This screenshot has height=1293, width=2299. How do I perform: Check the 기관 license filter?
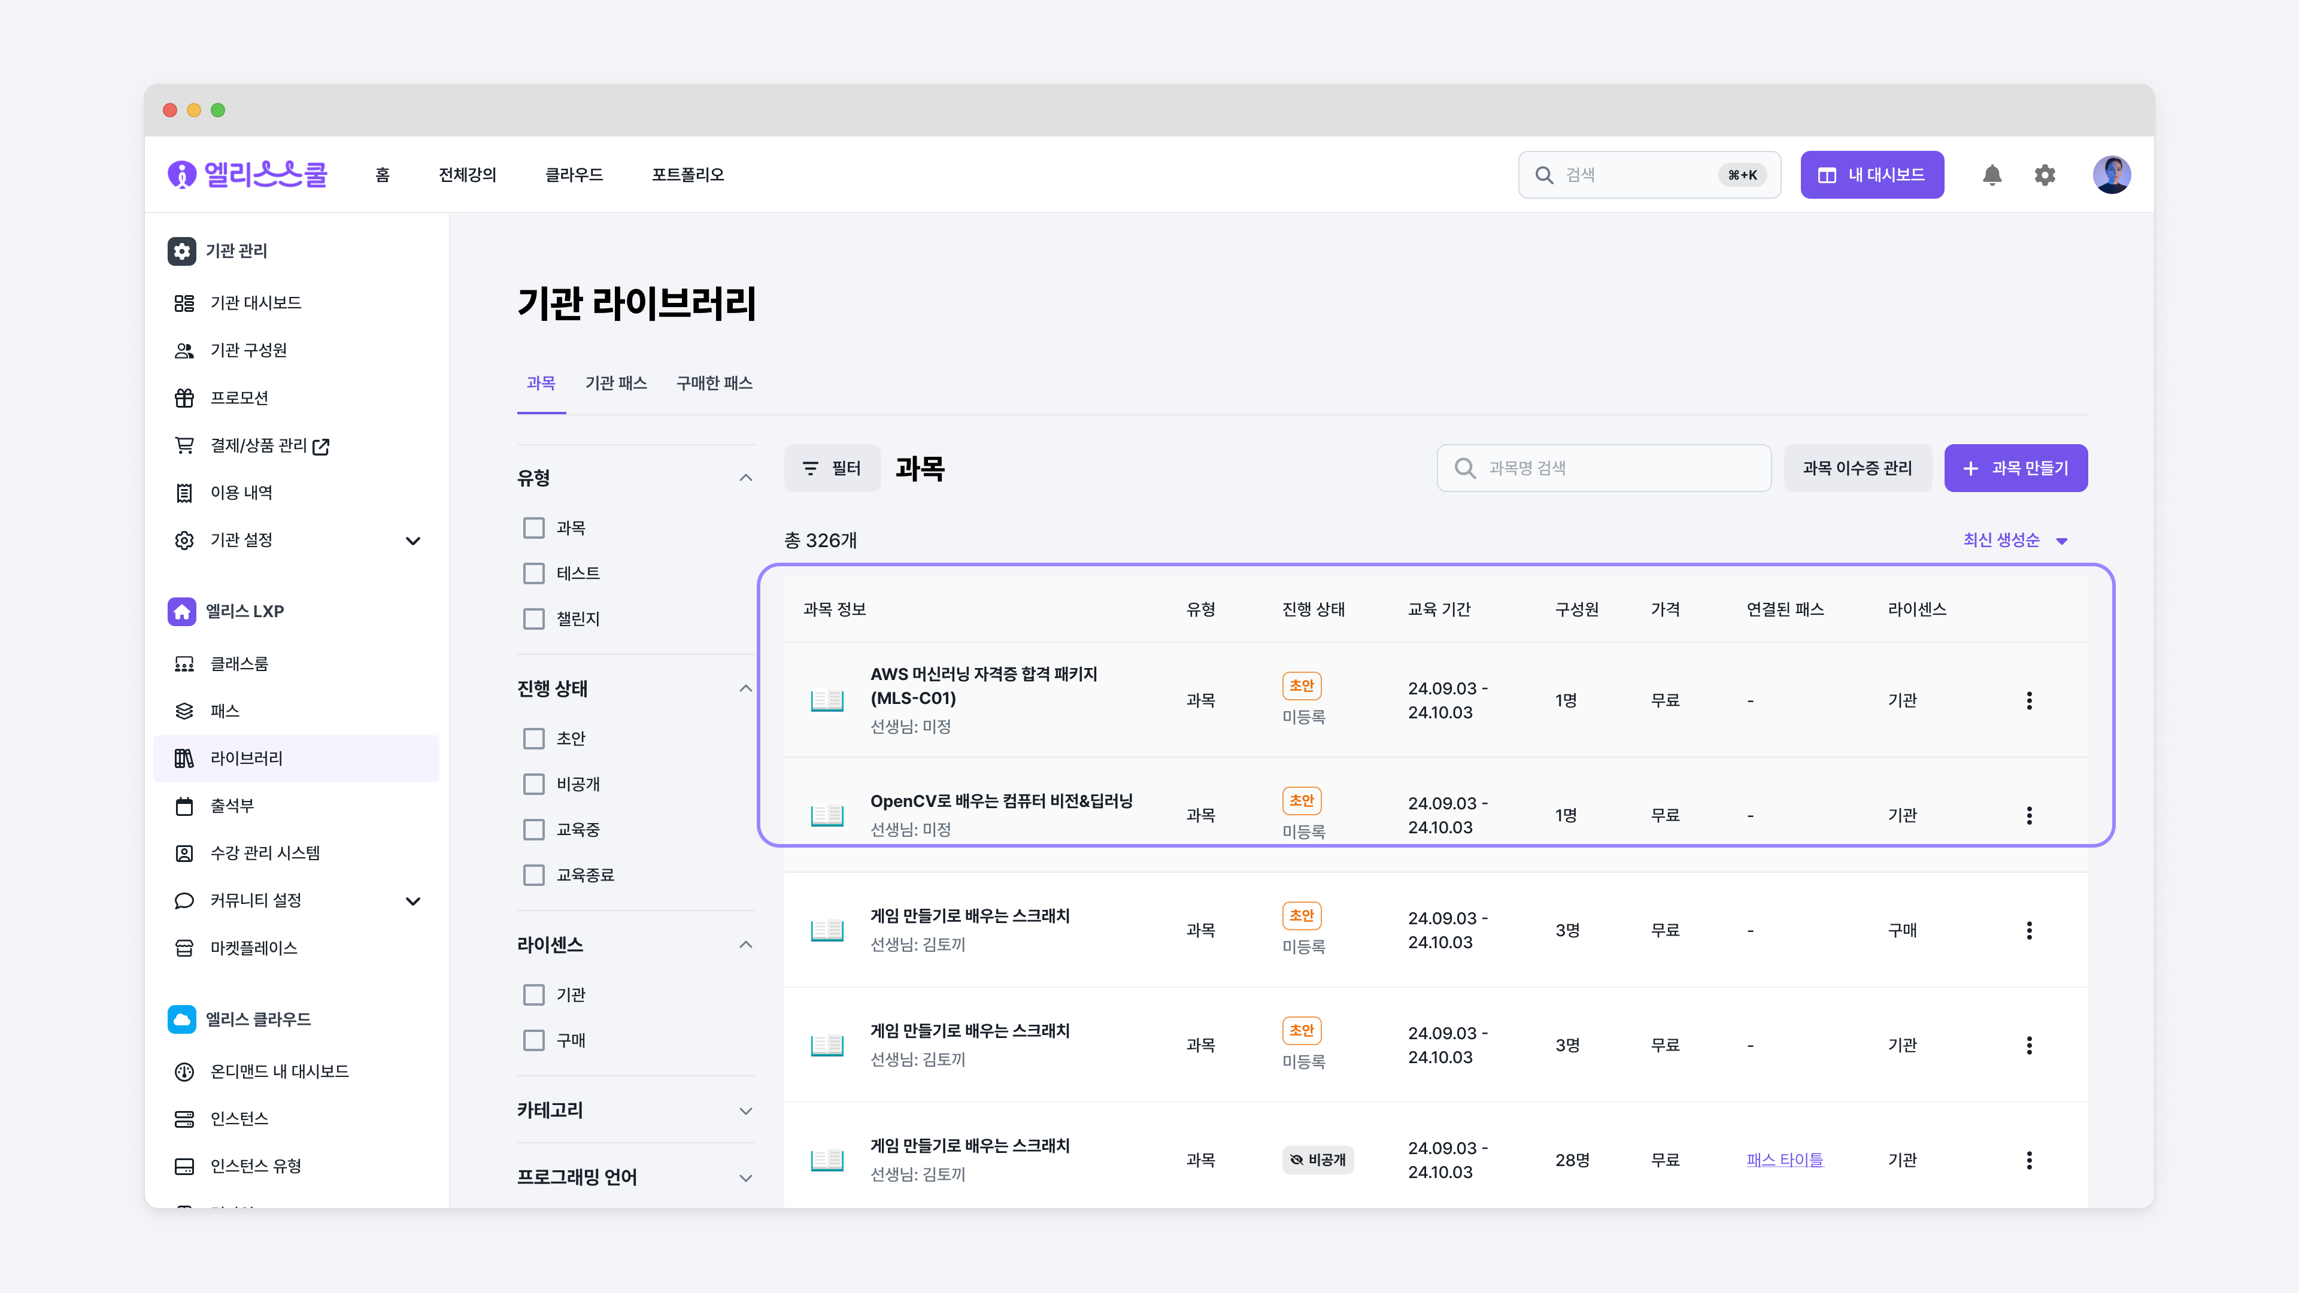pyautogui.click(x=533, y=995)
